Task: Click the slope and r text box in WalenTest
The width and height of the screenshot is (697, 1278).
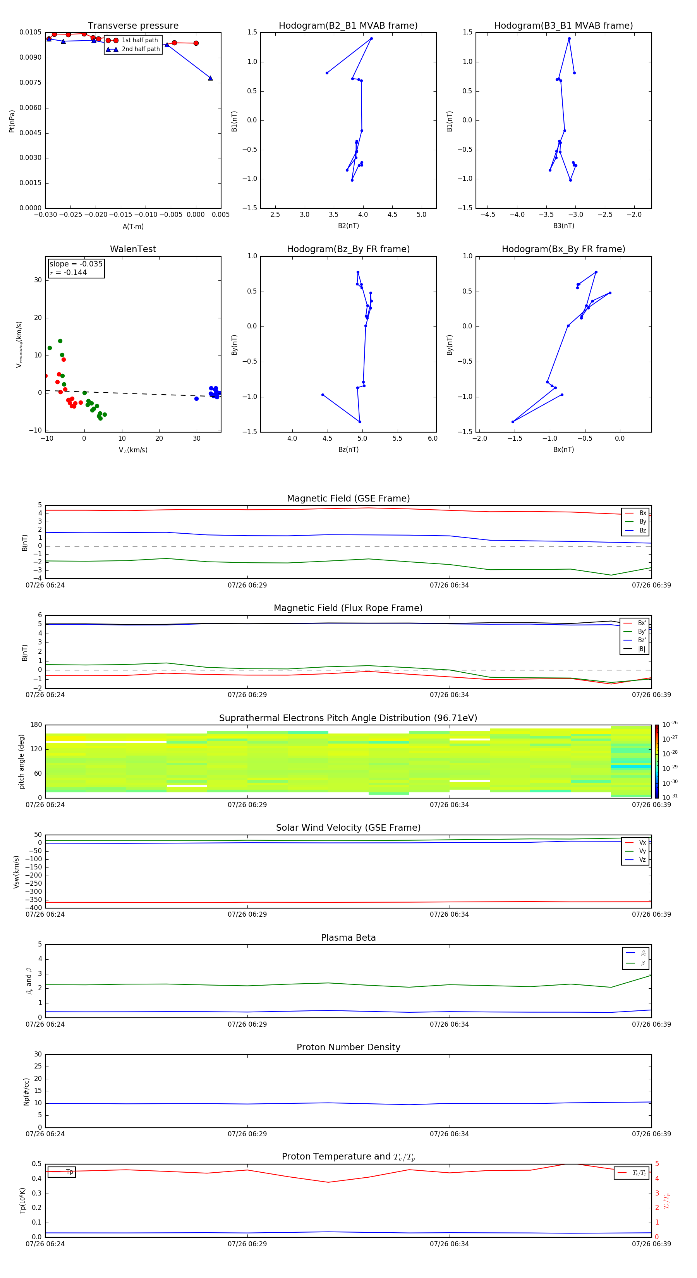Action: click(76, 268)
